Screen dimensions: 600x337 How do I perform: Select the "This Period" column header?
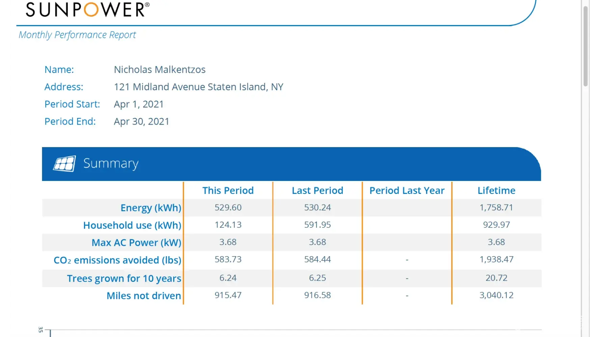point(228,191)
